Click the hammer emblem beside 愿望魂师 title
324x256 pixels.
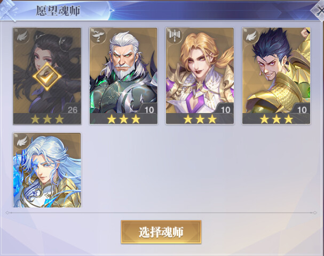(x=8, y=10)
